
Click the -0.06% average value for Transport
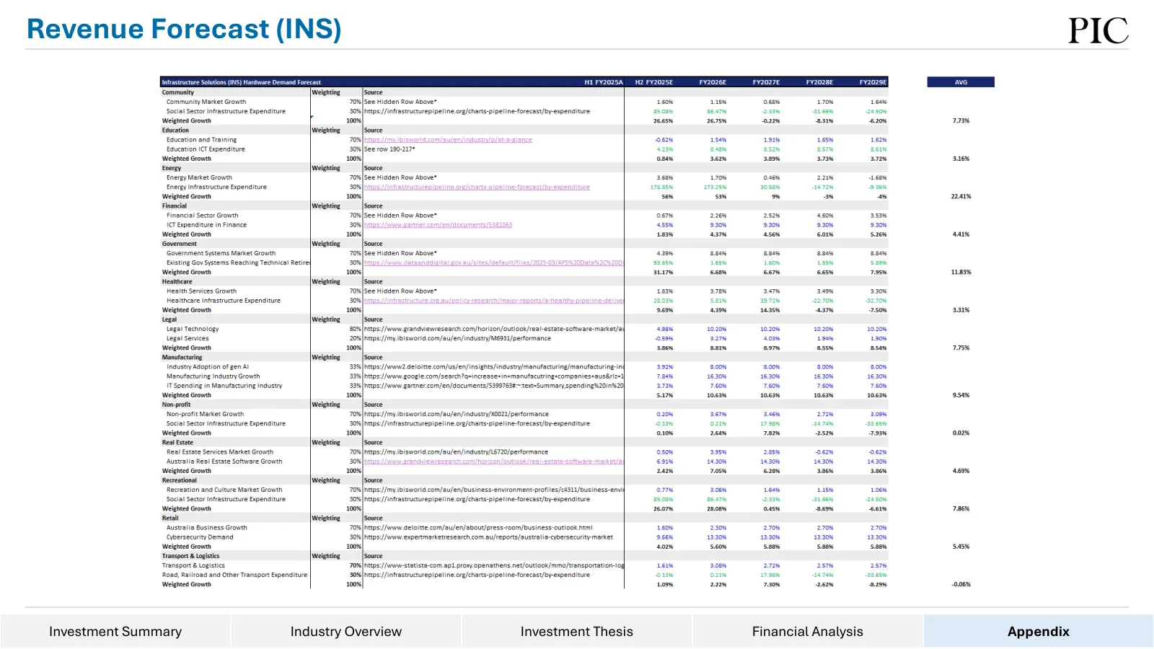click(x=961, y=584)
